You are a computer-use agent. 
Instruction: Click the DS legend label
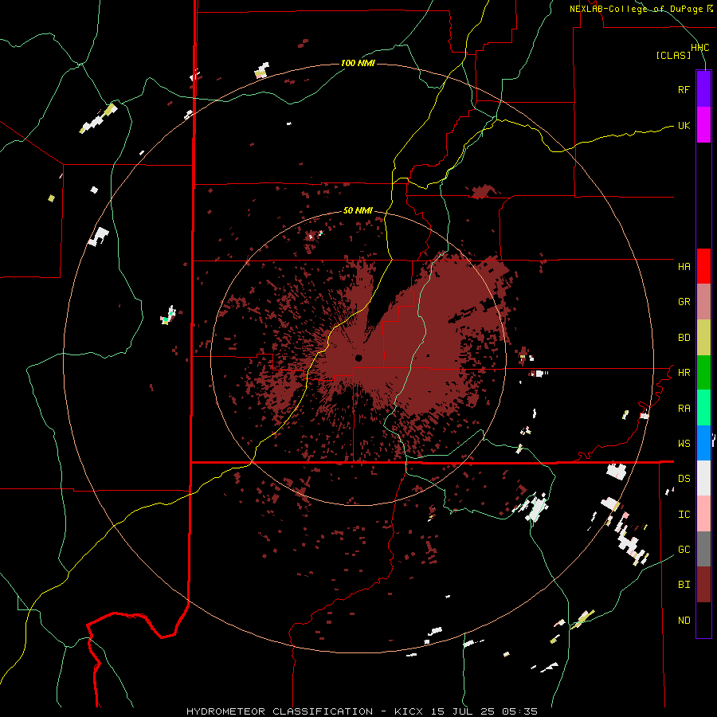tap(684, 479)
